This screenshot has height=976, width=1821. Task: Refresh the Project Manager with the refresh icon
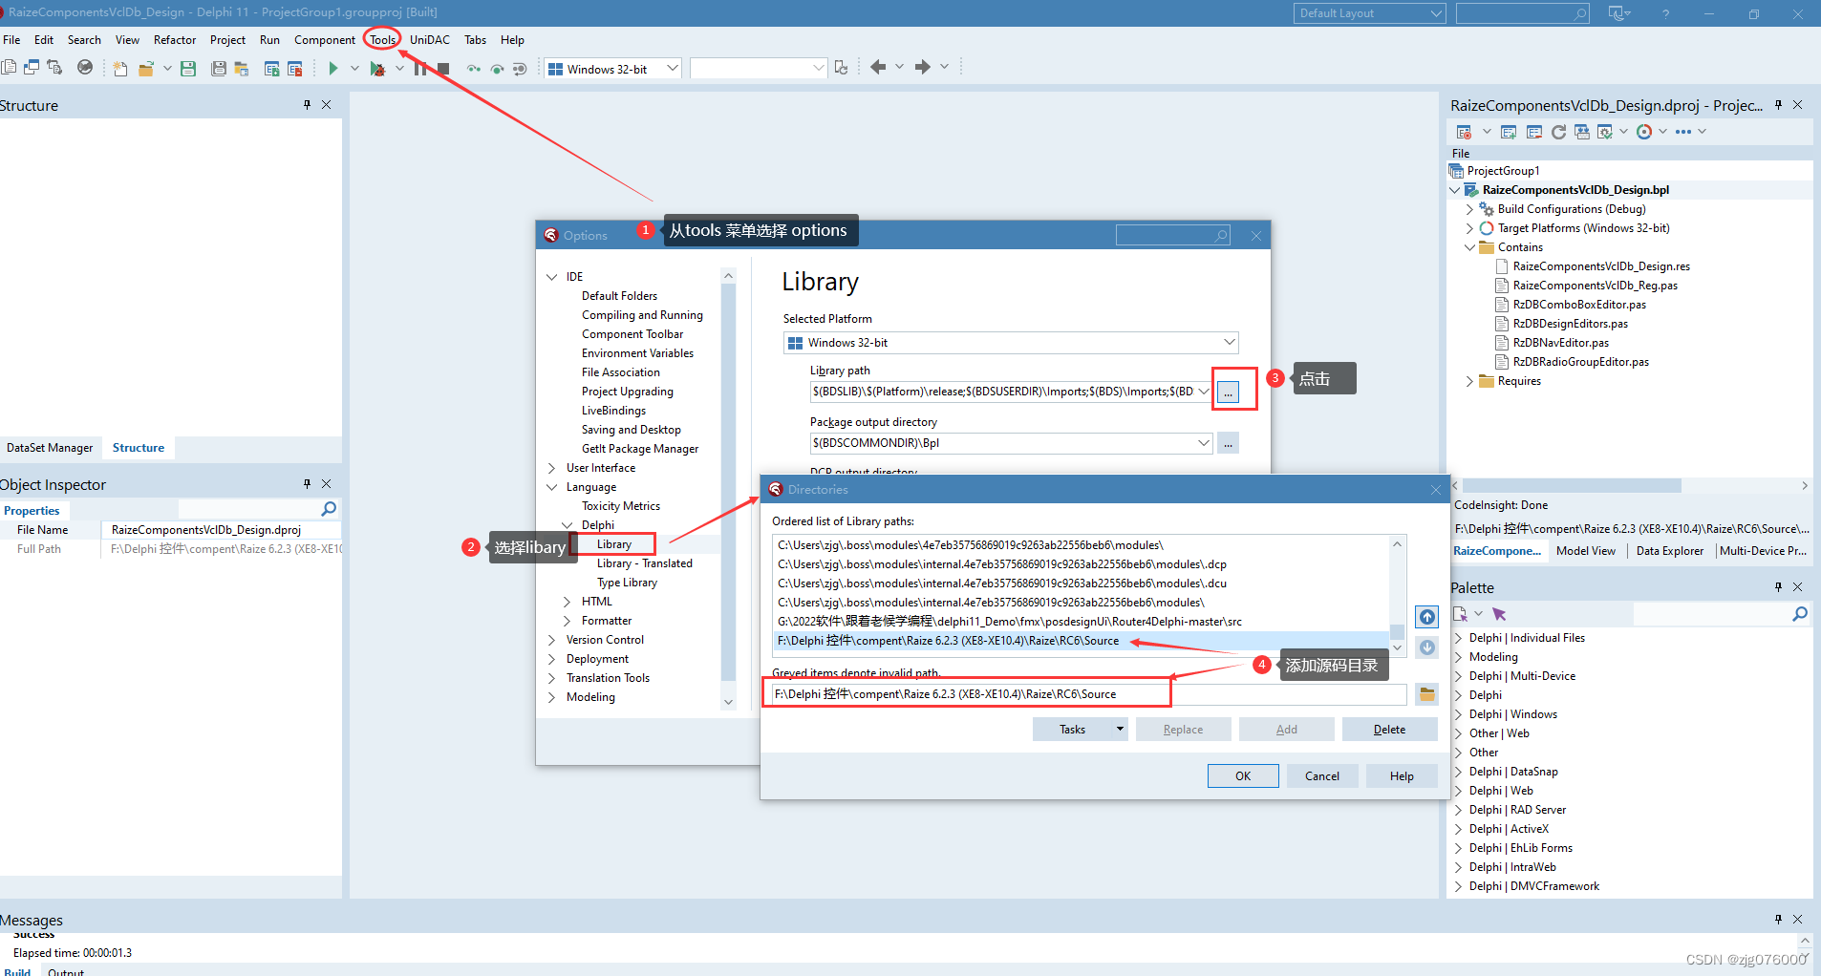(x=1559, y=131)
